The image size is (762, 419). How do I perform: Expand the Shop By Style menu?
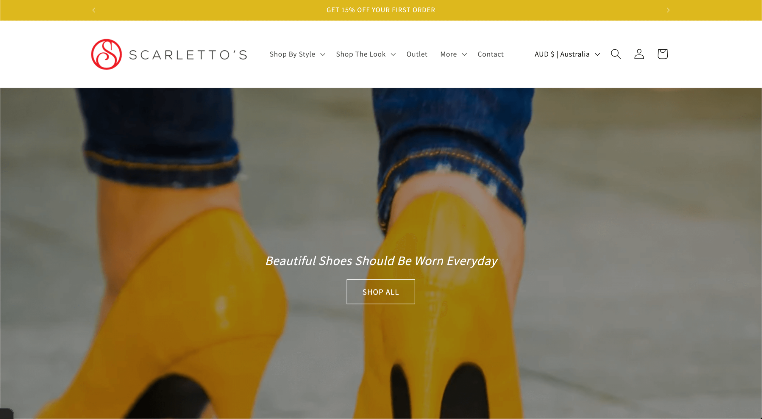click(x=297, y=54)
